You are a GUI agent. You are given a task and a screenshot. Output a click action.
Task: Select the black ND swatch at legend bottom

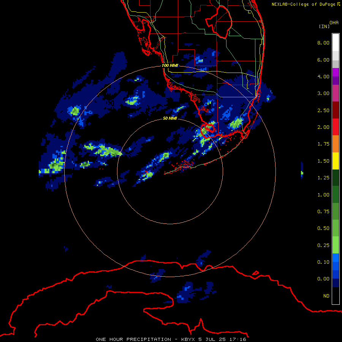point(336,296)
